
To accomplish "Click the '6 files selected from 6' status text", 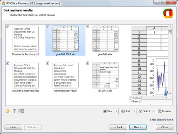I will pyautogui.click(x=162, y=120).
